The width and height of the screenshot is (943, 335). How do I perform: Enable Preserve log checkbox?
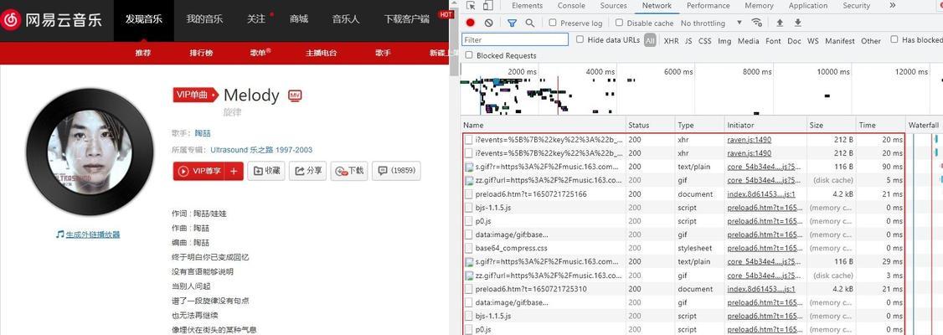pos(553,23)
